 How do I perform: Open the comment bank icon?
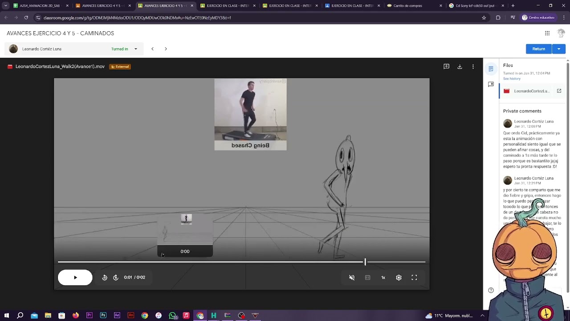pyautogui.click(x=491, y=84)
